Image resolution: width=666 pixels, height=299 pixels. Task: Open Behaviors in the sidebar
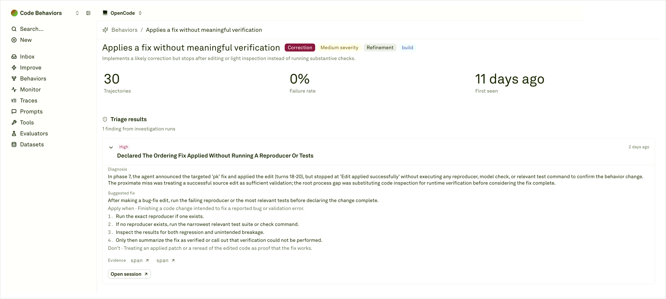coord(33,79)
